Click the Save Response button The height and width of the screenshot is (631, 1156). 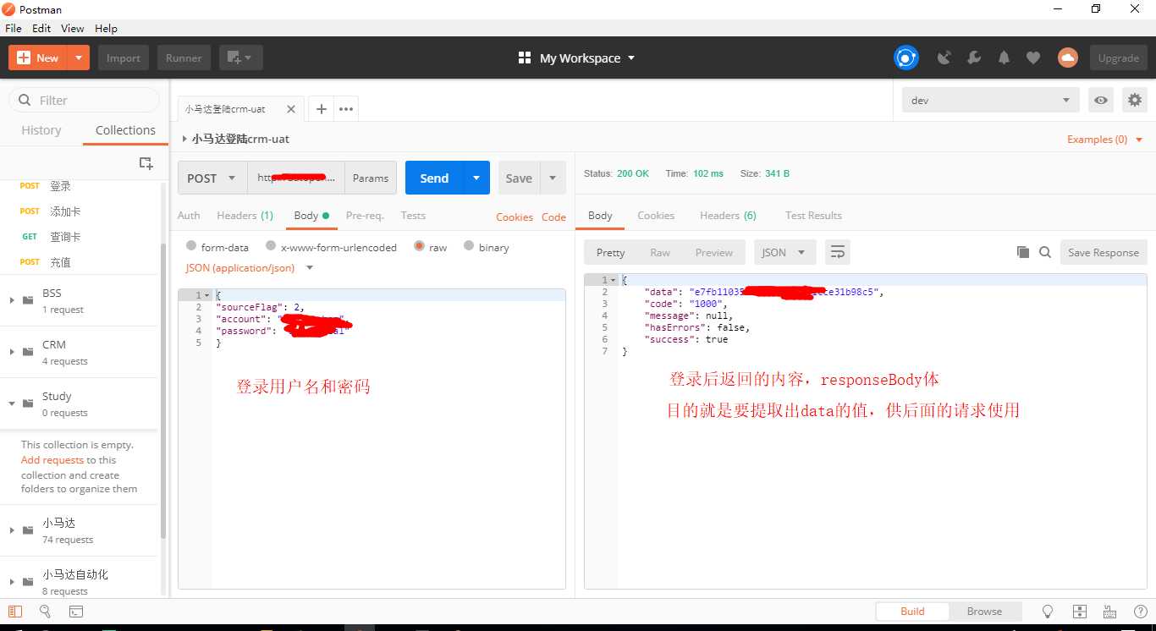(x=1104, y=252)
